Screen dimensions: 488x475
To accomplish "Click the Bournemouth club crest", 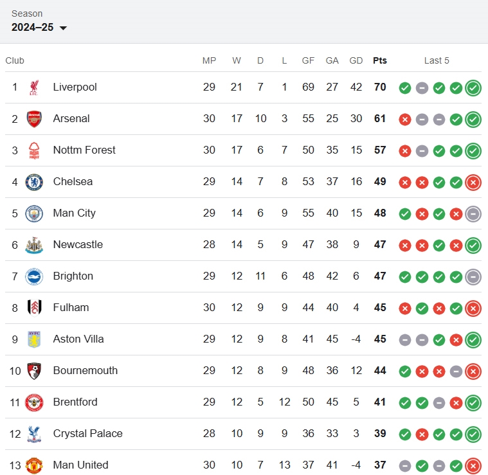I will point(34,371).
